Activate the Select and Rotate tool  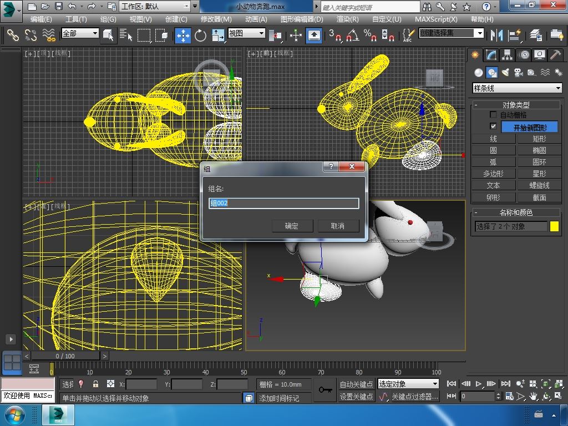point(200,35)
